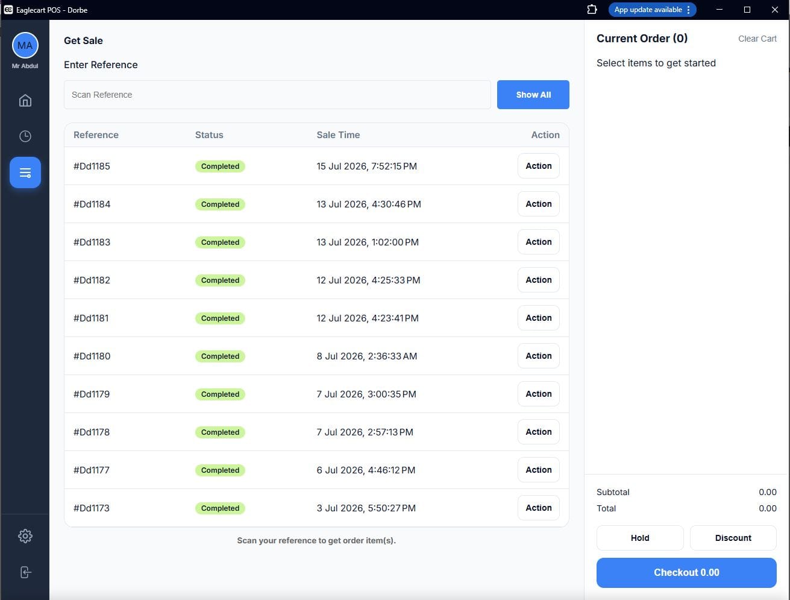This screenshot has width=790, height=600.
Task: Click sale time 12 Jul 2026, 4:25:33 PM
Action: pyautogui.click(x=368, y=280)
